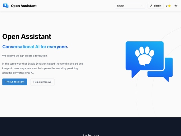This screenshot has height=136, width=181.
Task: Open the home page via header title text
Action: coord(24,6)
